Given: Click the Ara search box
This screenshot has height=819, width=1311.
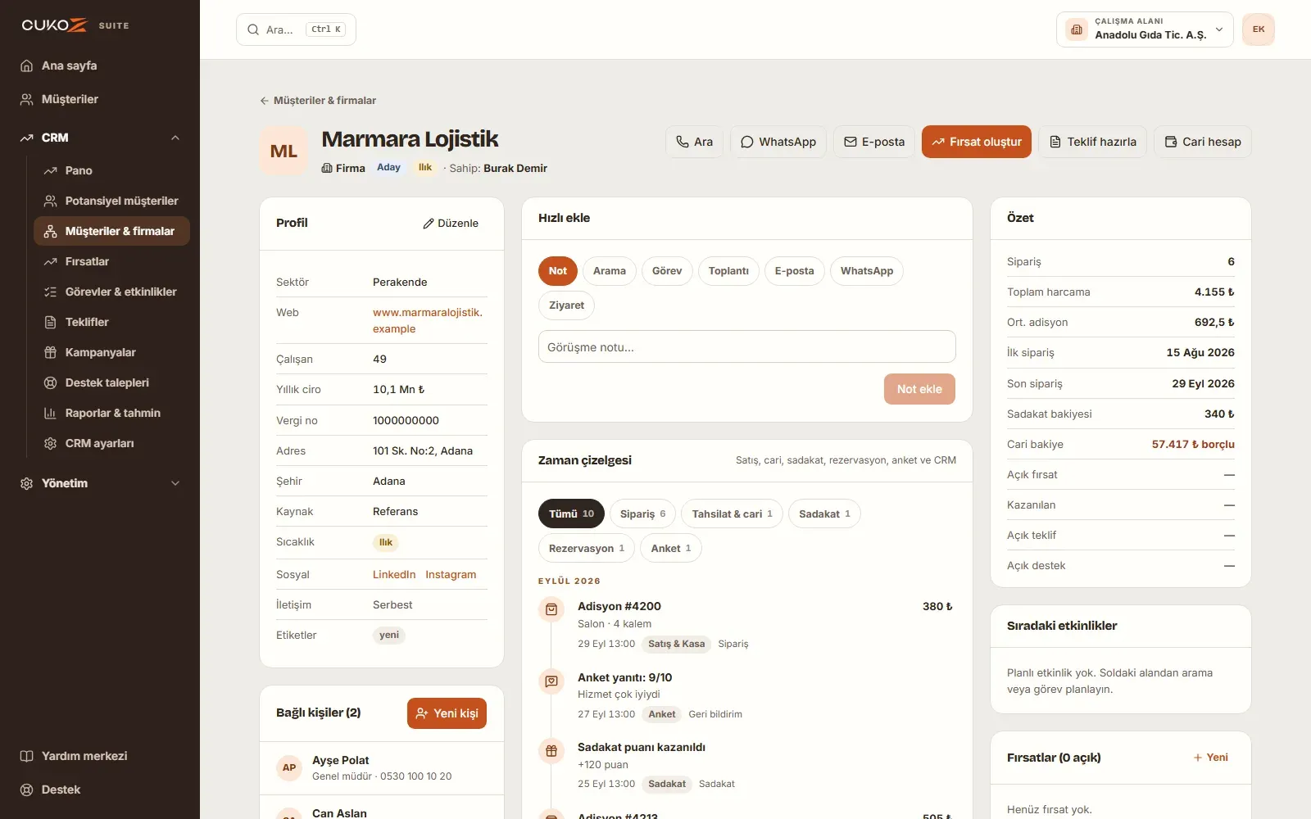Looking at the screenshot, I should click(296, 29).
